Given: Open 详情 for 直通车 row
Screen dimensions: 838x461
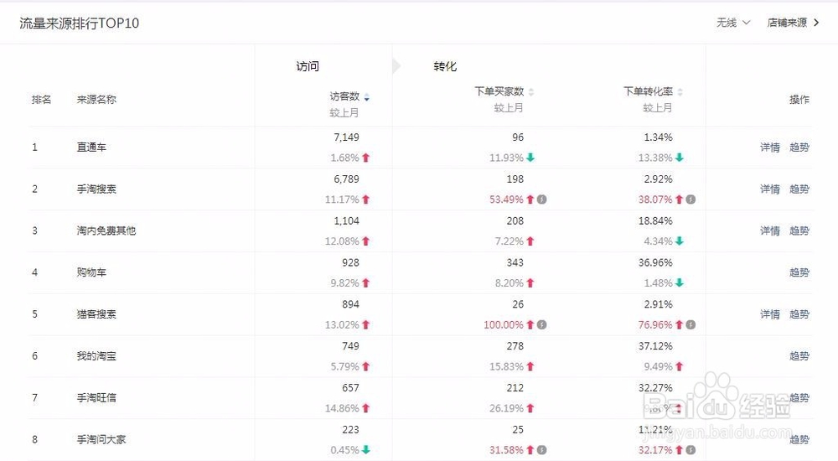Looking at the screenshot, I should [770, 147].
